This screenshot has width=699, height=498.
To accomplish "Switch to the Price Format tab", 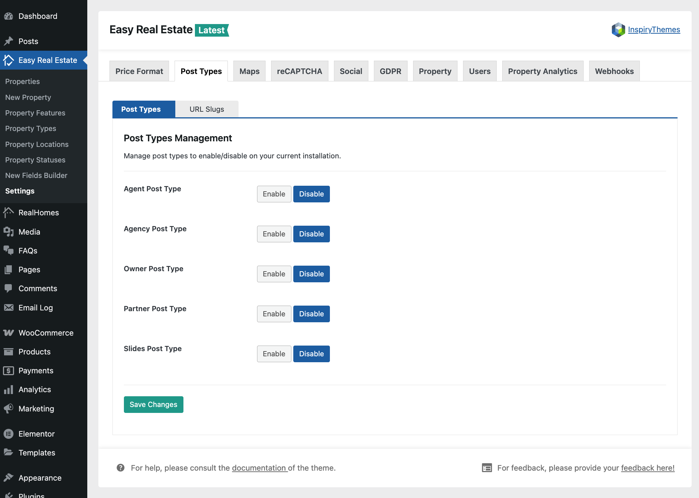I will pos(139,71).
